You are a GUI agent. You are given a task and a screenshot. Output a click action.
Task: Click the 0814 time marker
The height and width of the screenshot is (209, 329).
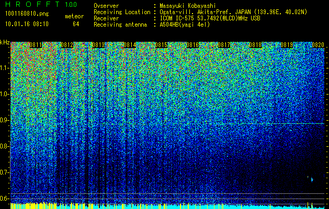click(x=130, y=45)
